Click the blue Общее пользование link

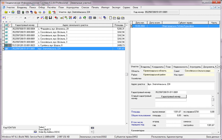[x=141, y=116]
